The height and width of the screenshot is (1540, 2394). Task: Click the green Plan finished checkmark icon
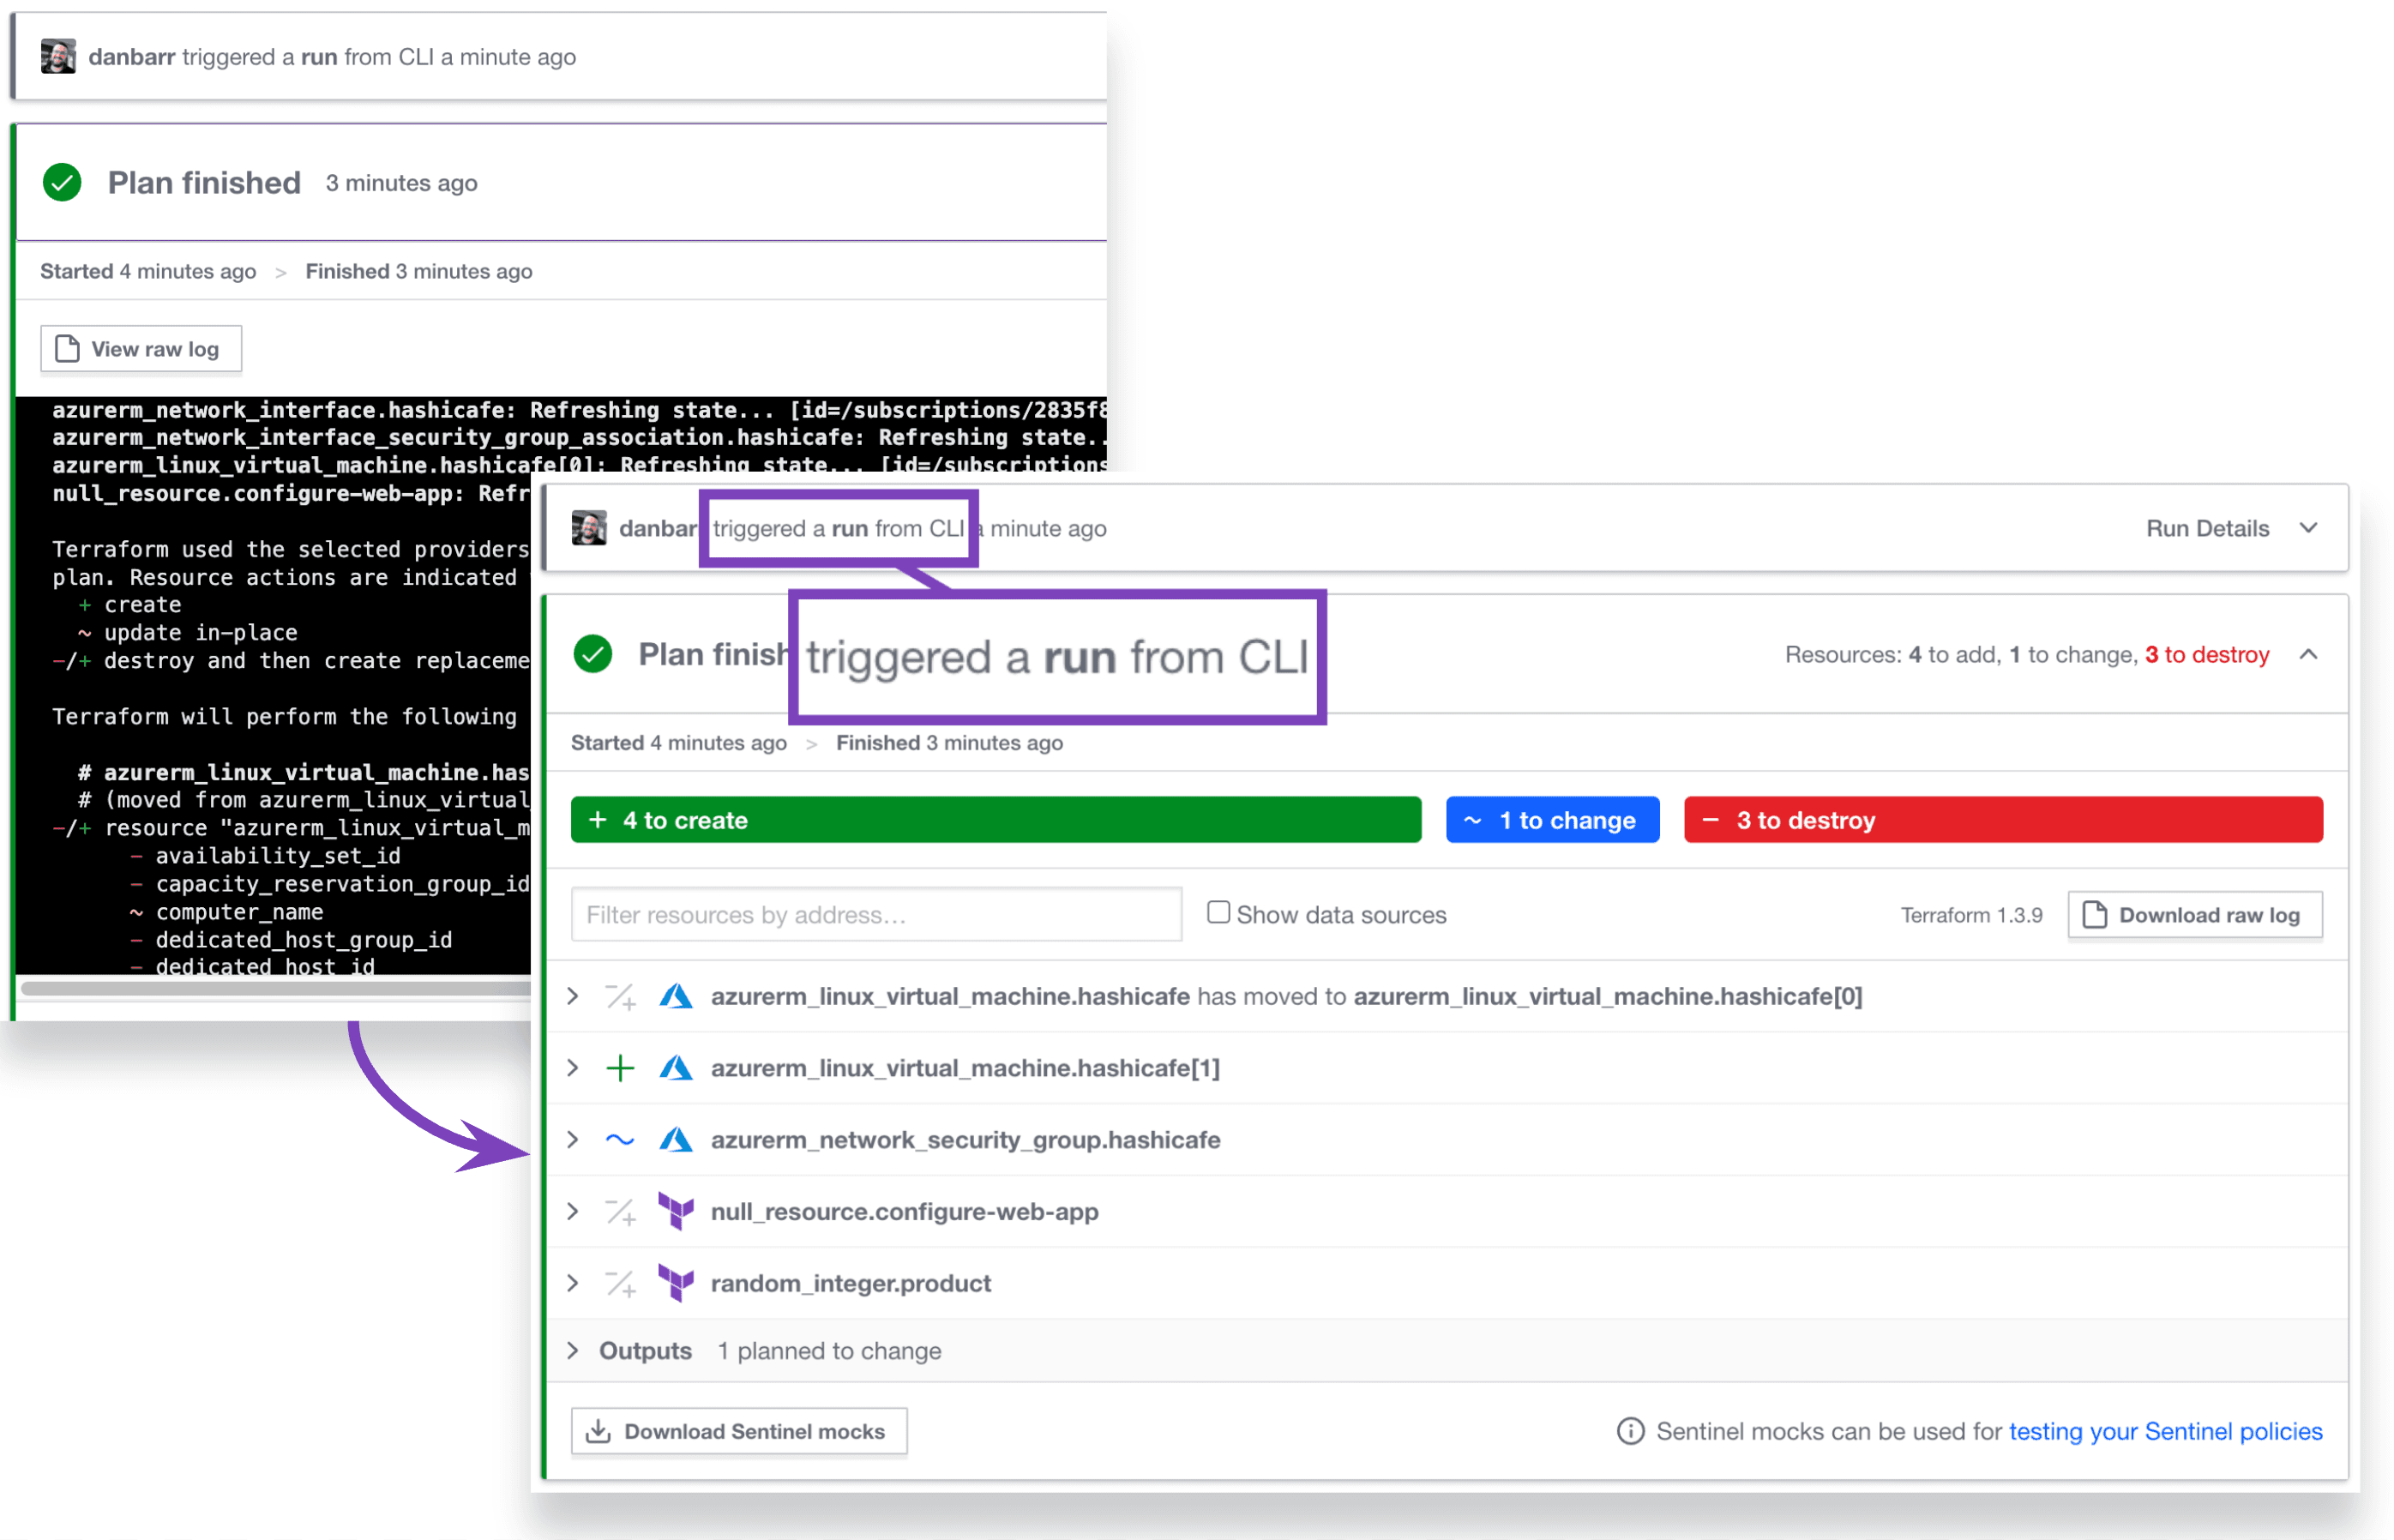(x=62, y=182)
